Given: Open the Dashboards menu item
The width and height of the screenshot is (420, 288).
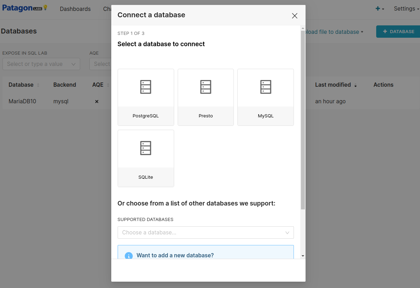Looking at the screenshot, I should [75, 9].
